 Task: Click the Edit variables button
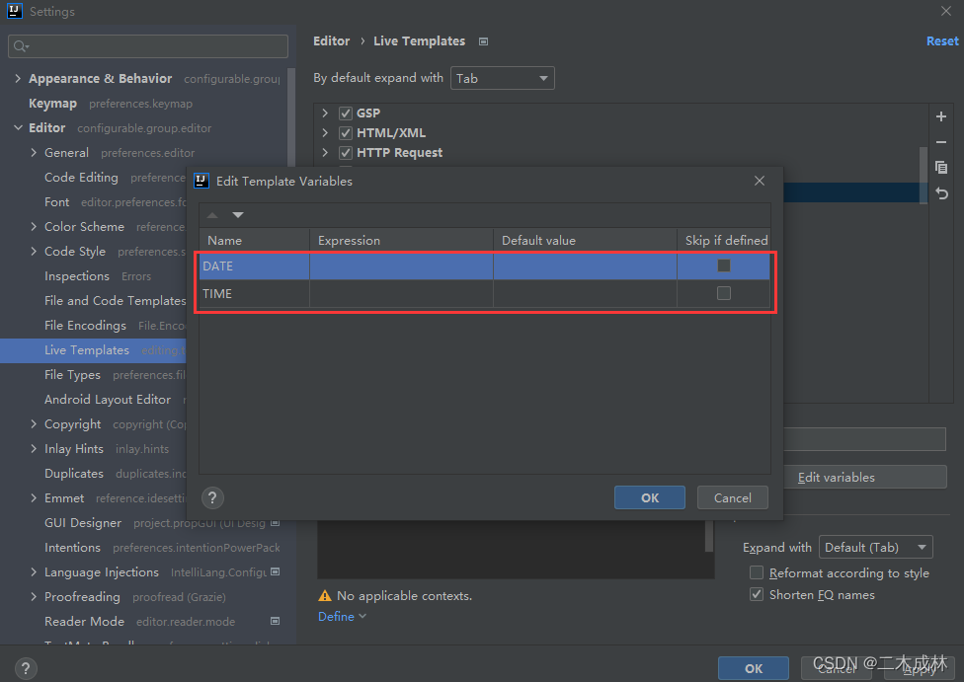[864, 477]
